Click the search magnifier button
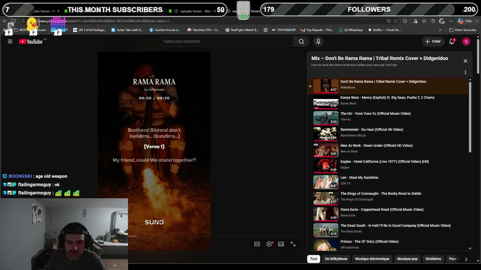This screenshot has height=270, width=481. [301, 42]
